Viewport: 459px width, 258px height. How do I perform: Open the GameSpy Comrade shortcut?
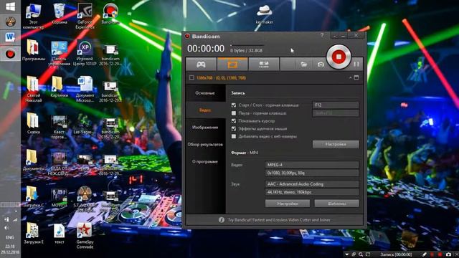pyautogui.click(x=85, y=236)
